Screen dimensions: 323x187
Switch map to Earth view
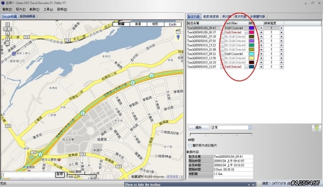click(x=173, y=24)
